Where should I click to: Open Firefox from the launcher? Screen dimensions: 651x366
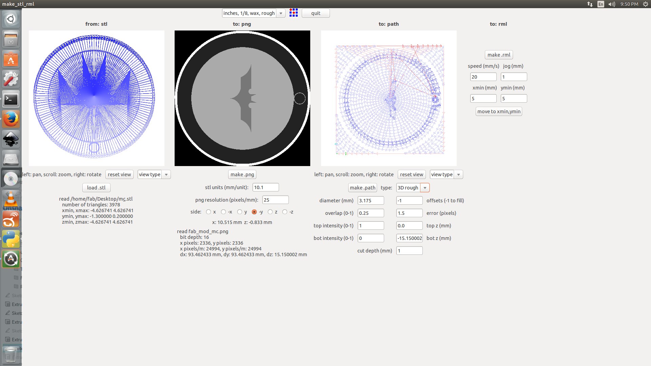[11, 119]
